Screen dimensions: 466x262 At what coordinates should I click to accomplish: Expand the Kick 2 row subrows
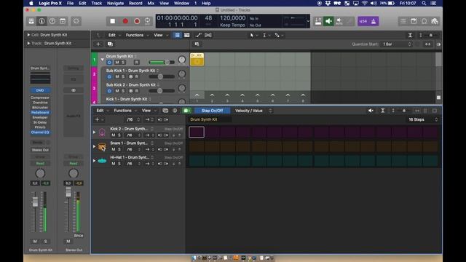pos(94,132)
